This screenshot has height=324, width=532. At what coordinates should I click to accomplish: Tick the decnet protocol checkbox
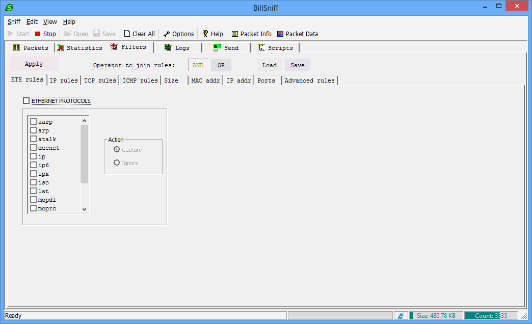33,148
